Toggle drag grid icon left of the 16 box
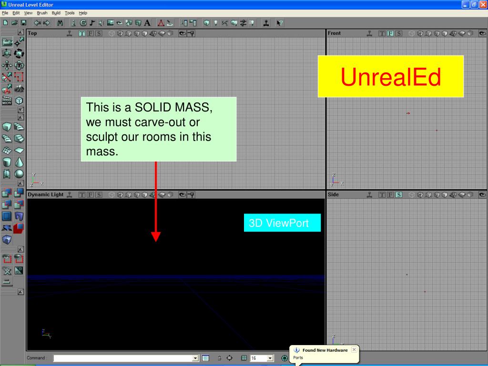The image size is (488, 366). pos(244,358)
